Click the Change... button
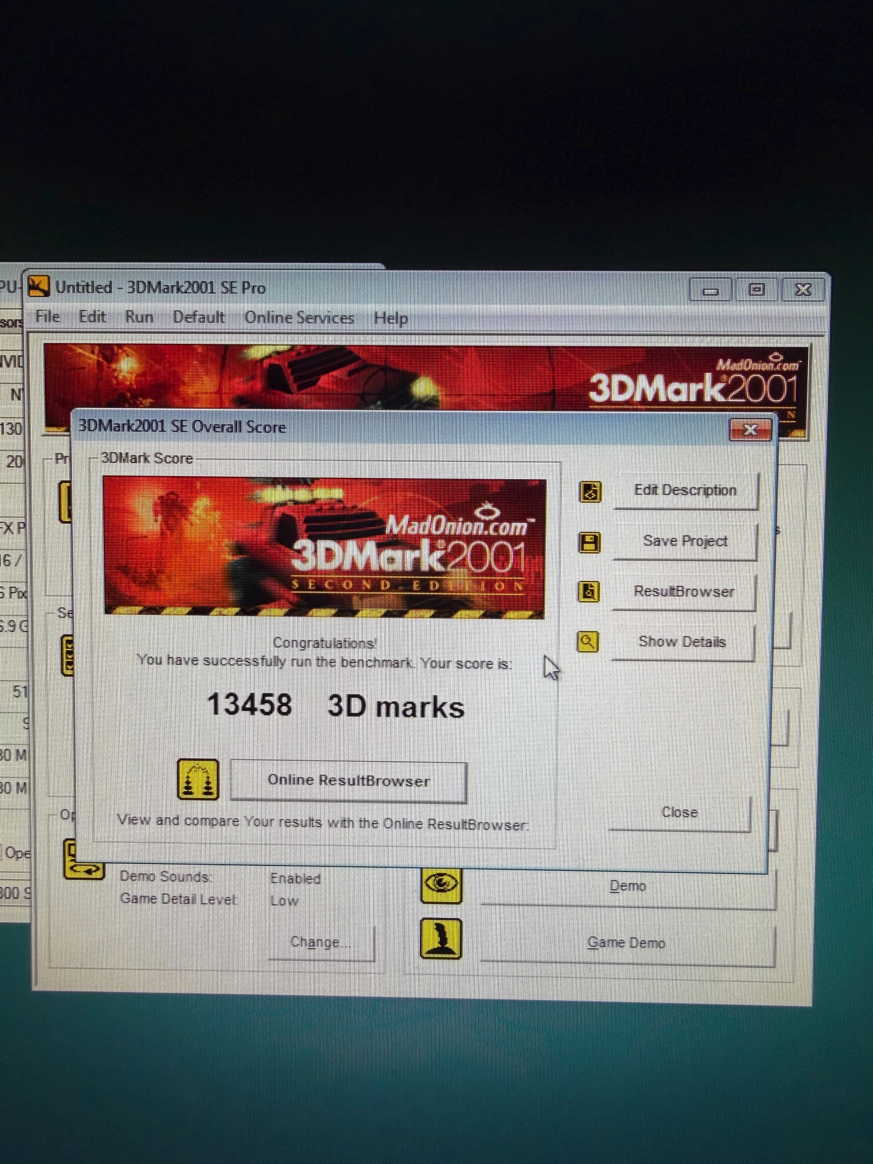Screen dimensions: 873x1164 point(322,942)
